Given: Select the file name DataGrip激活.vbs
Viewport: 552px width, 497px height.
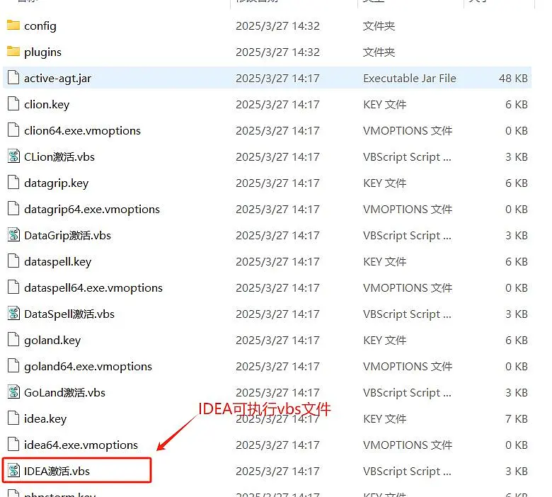Looking at the screenshot, I should (x=68, y=235).
